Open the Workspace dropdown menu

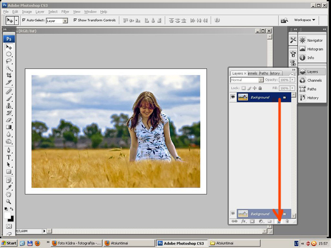pos(305,20)
